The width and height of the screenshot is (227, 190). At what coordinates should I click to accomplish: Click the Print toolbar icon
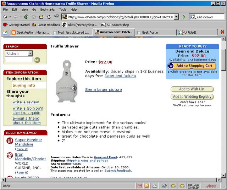click(x=49, y=17)
